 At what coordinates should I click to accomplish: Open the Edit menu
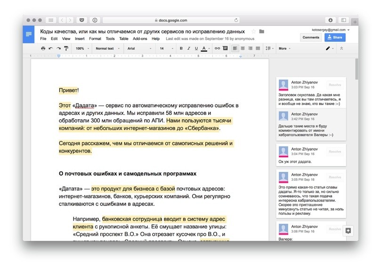click(54, 39)
